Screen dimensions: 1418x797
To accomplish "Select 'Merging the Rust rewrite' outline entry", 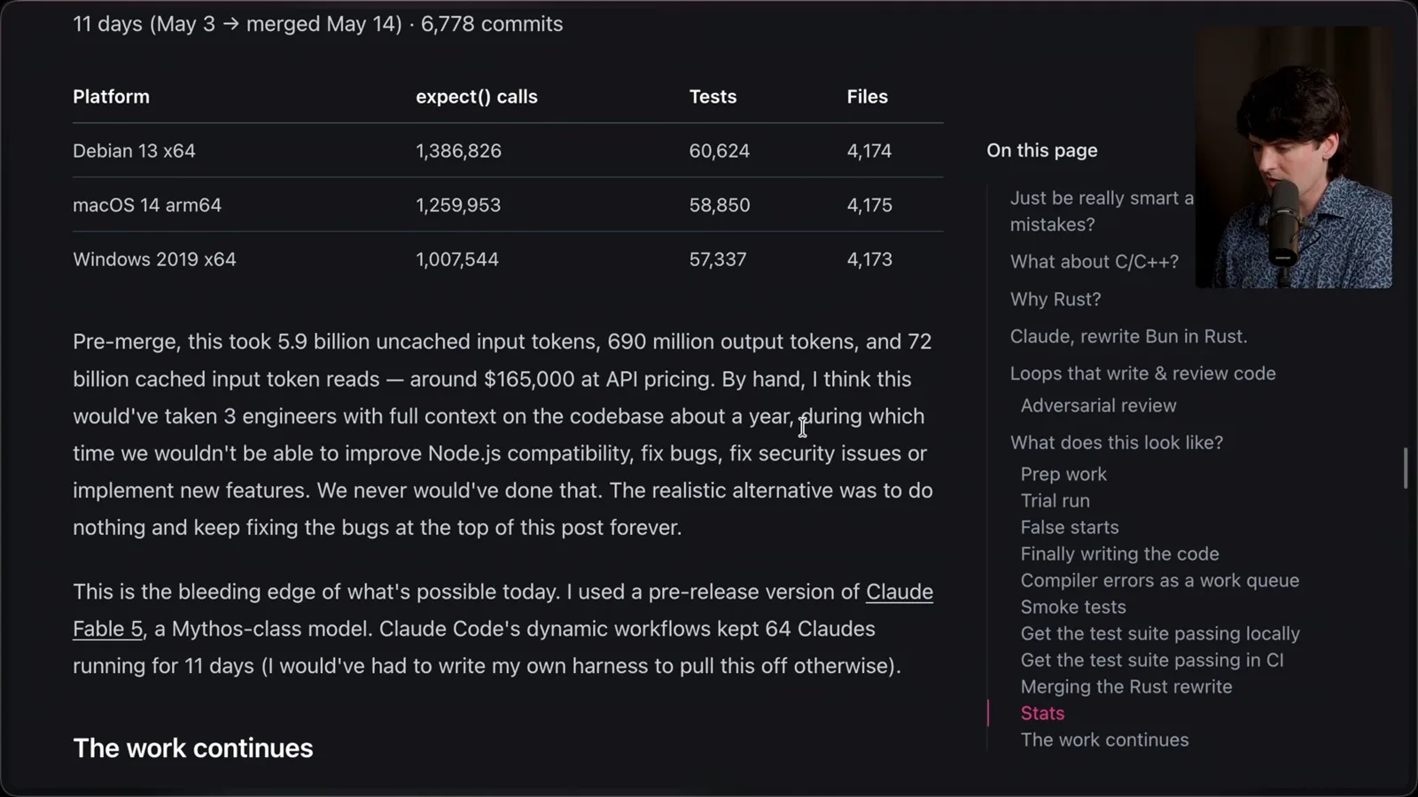I will pos(1126,687).
